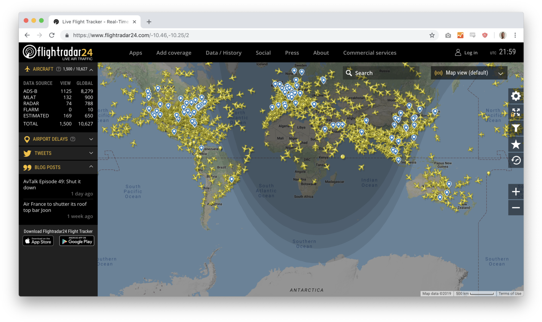Zoom out with the minus button
The image size is (542, 322).
tap(516, 208)
